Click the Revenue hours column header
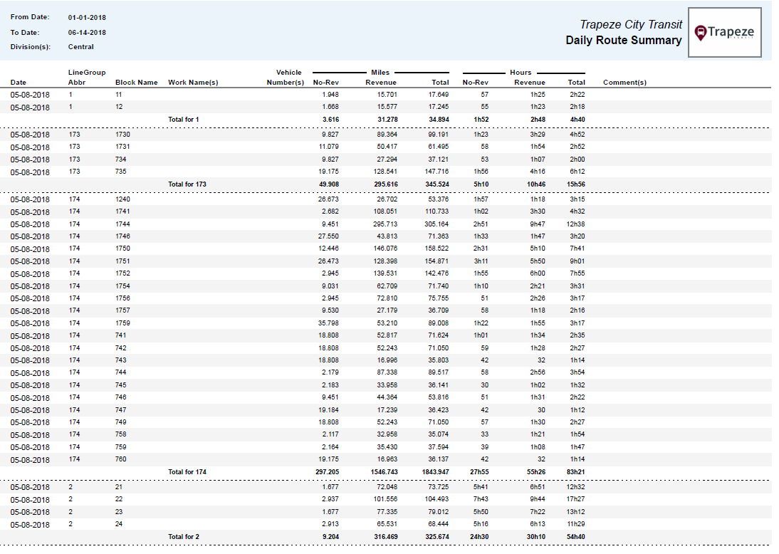The width and height of the screenshot is (779, 554). tap(530, 82)
